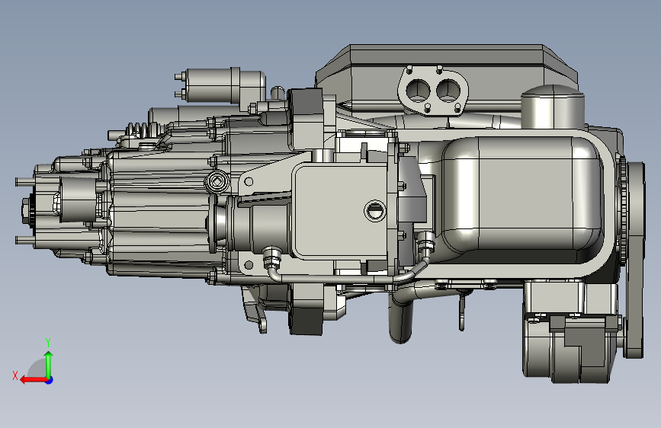Image resolution: width=661 pixels, height=428 pixels.
Task: Select the twin-port flange on top of the model
Action: (x=433, y=90)
